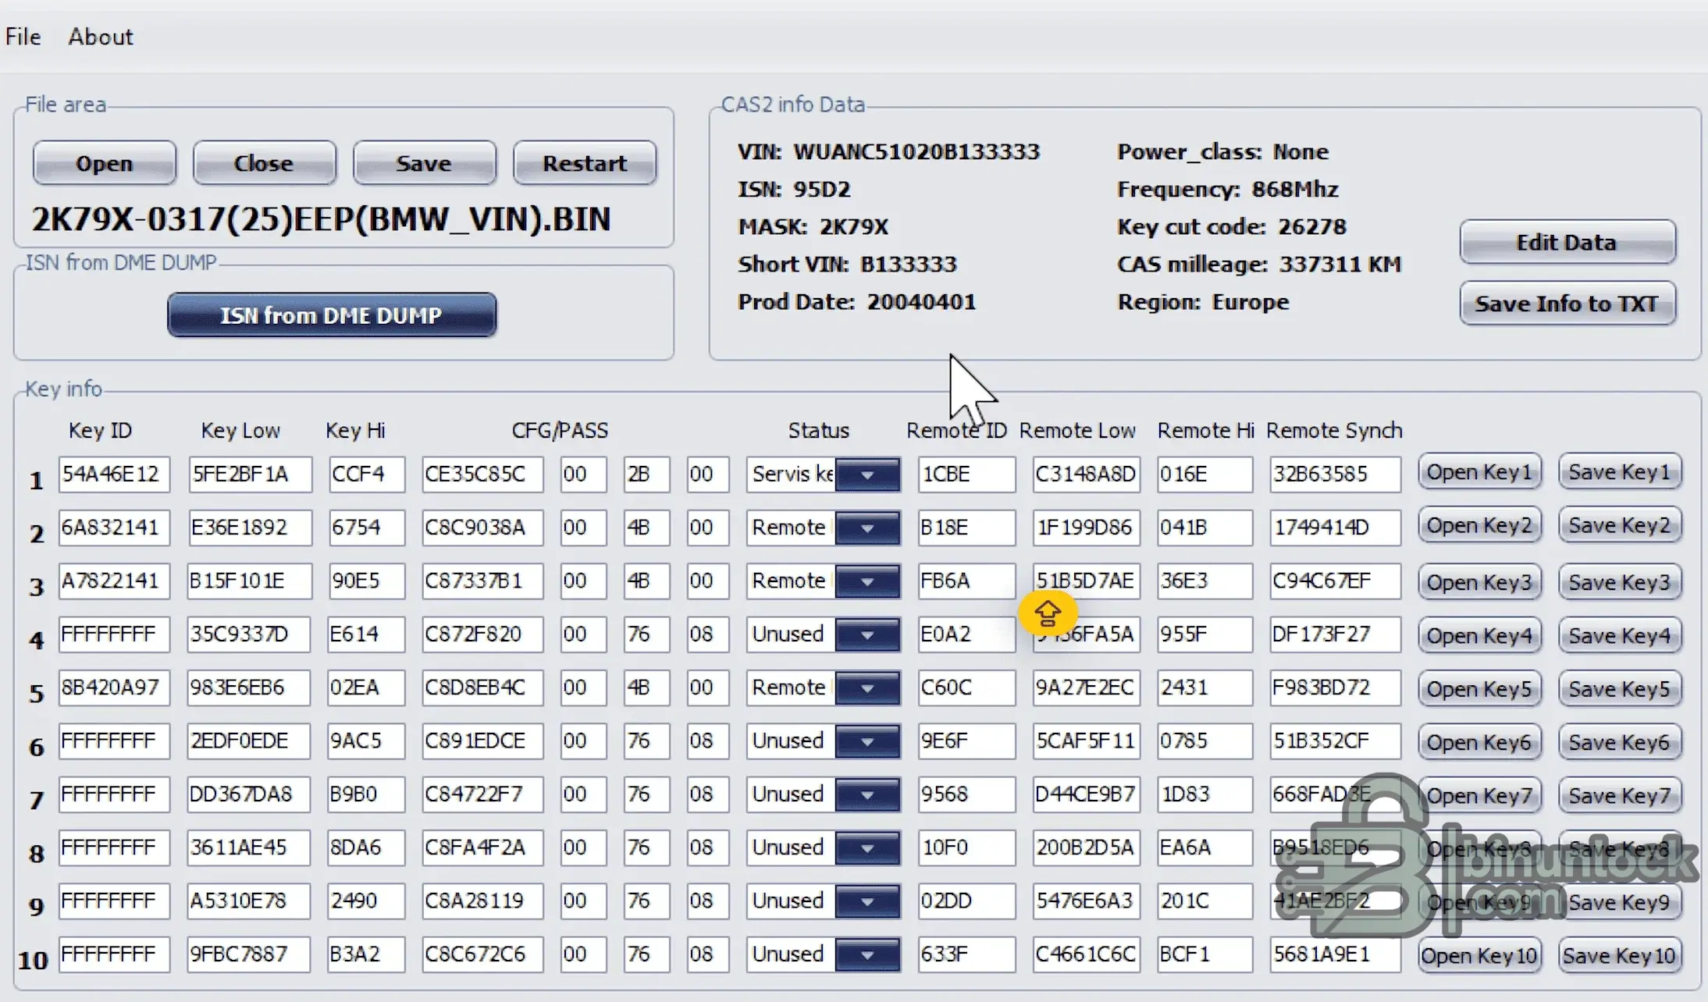Expand the Status dropdown for key 6

point(867,741)
